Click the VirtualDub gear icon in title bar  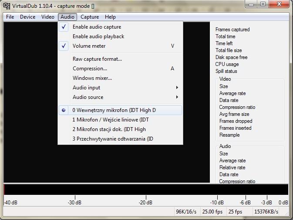(7, 6)
